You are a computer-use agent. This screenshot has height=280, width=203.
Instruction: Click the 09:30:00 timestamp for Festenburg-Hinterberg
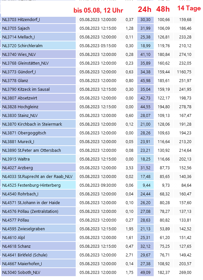pos(98,185)
